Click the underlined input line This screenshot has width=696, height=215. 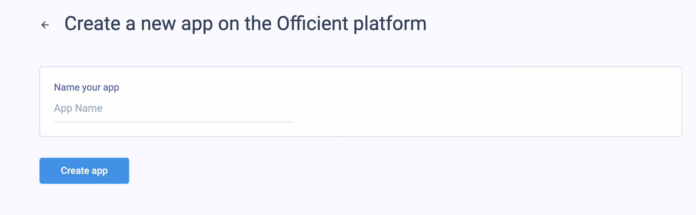(173, 122)
